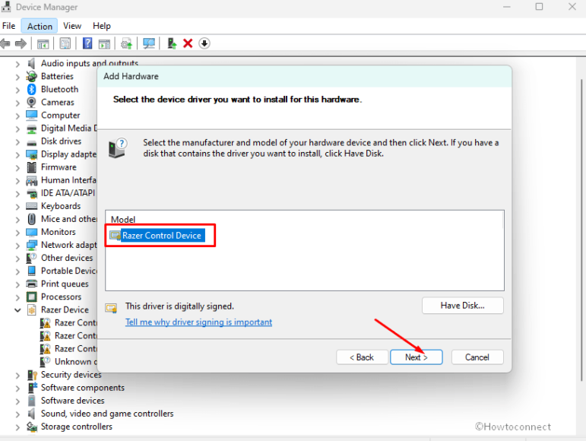Click the Update driver gear toolbar icon
586x441 pixels.
[126, 44]
